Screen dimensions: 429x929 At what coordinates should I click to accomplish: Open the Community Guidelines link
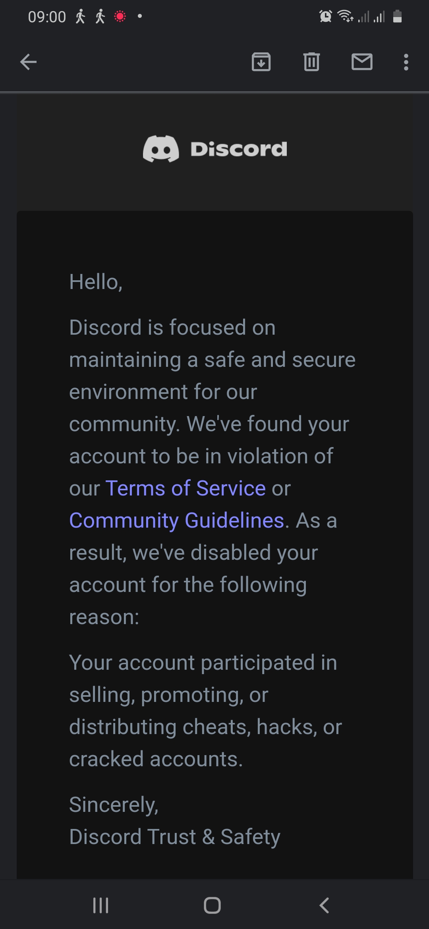[177, 520]
